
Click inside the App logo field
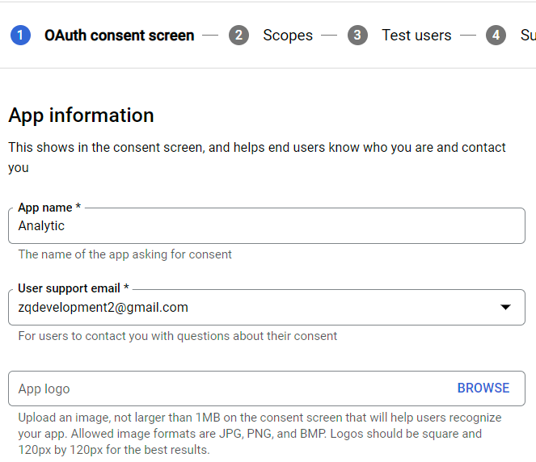(226, 388)
